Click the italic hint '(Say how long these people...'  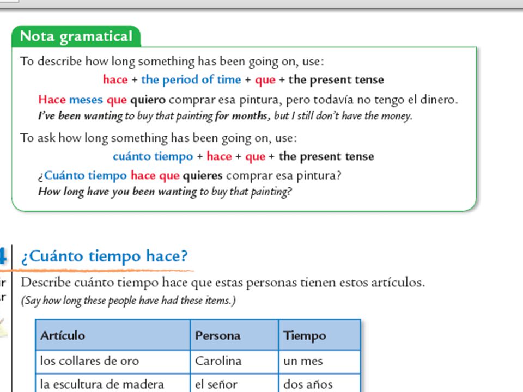click(x=128, y=301)
